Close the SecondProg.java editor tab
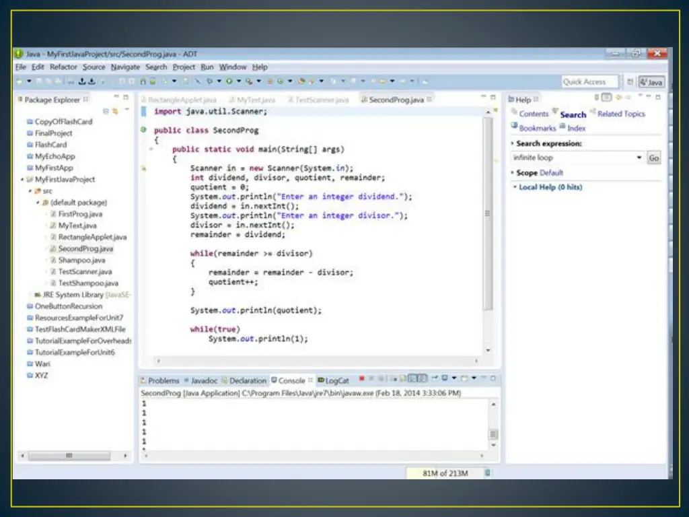The height and width of the screenshot is (517, 689). (x=429, y=100)
